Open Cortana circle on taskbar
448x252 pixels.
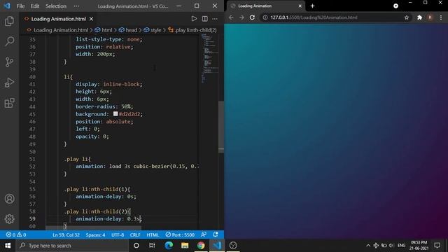point(136,246)
